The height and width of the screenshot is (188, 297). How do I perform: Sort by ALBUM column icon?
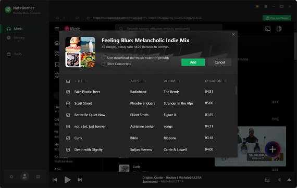click(x=179, y=81)
